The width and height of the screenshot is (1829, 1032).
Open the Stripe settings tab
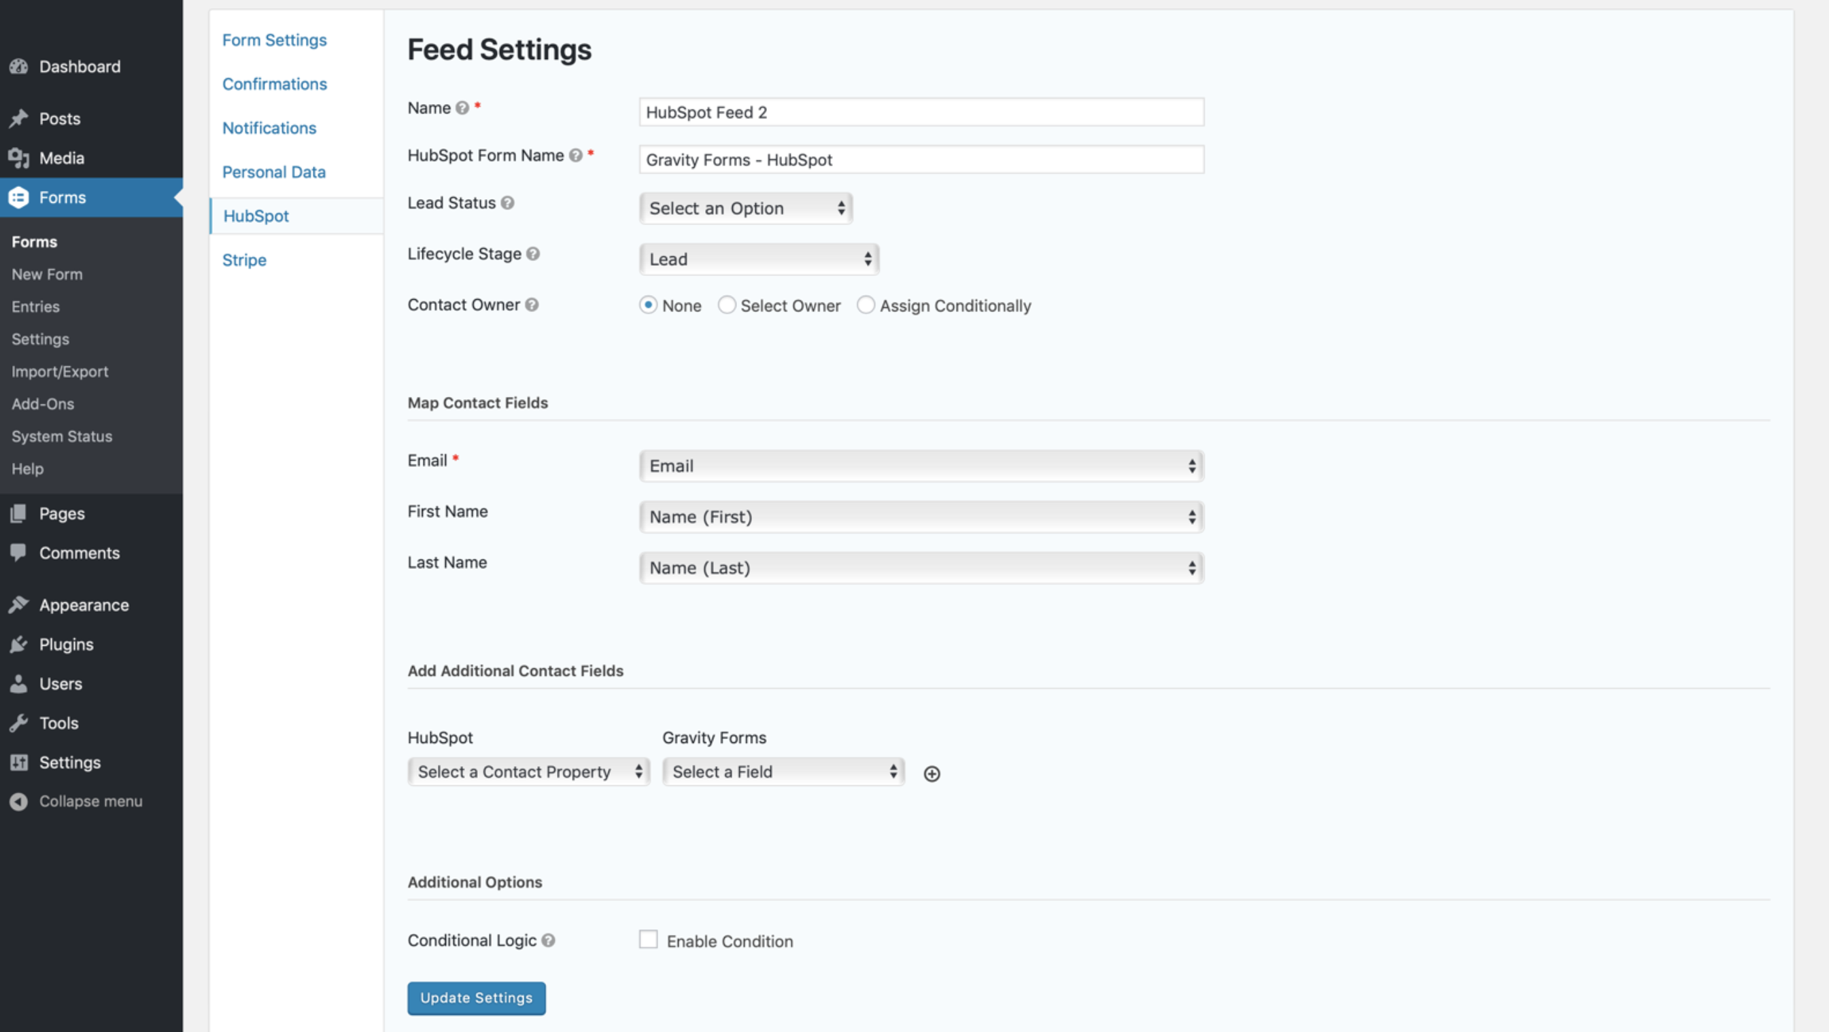tap(244, 260)
